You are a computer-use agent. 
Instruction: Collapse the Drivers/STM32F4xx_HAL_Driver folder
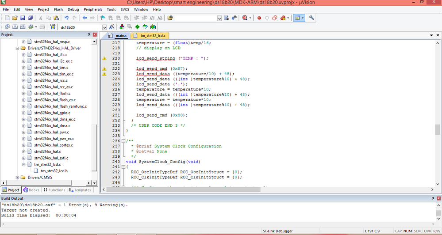17,48
